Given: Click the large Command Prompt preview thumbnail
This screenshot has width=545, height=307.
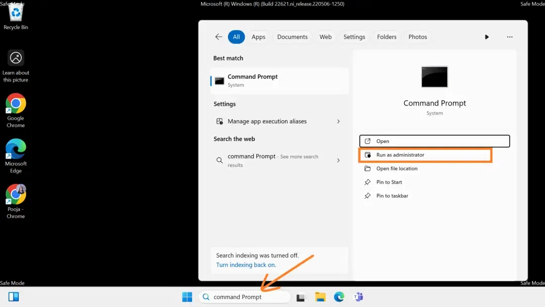Looking at the screenshot, I should point(435,76).
